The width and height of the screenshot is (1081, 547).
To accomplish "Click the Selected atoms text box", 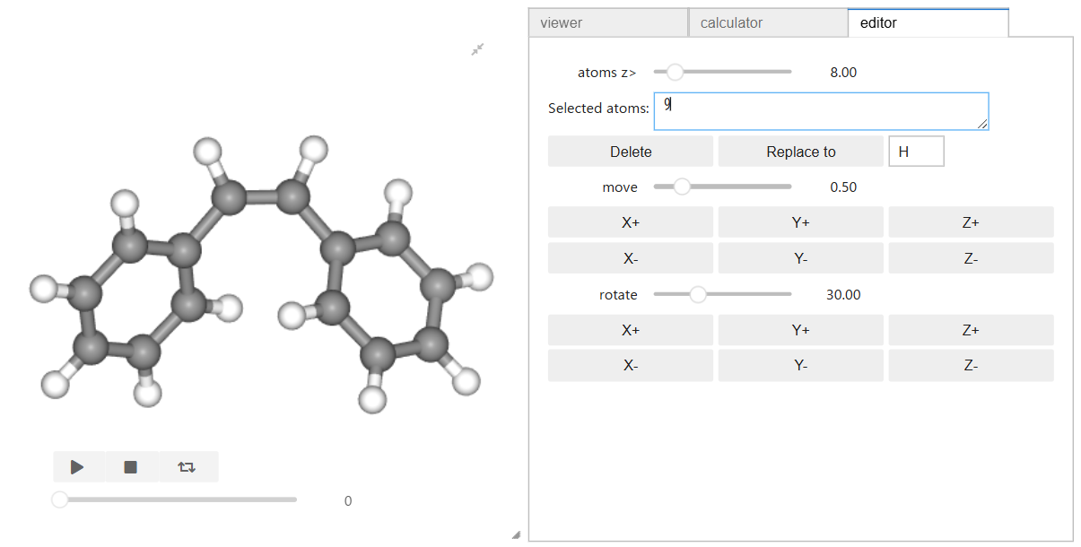I will point(821,111).
